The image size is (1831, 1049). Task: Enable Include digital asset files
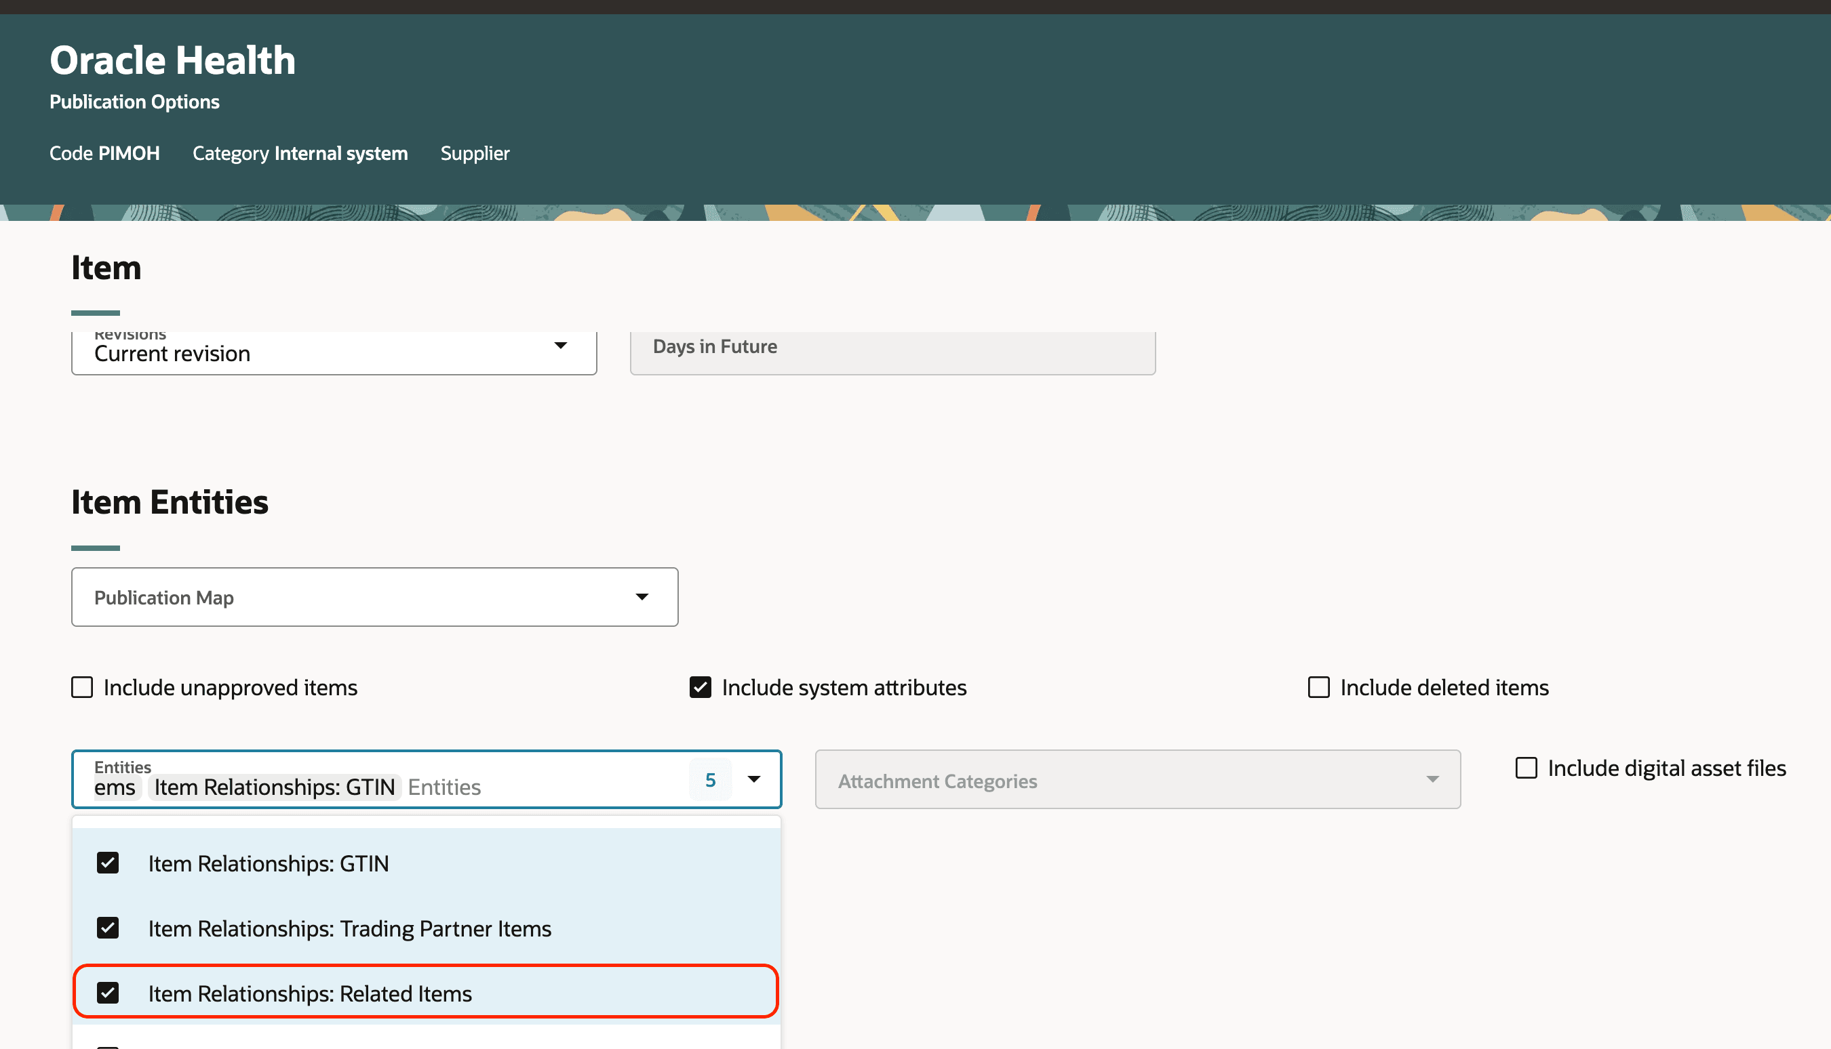click(x=1526, y=768)
